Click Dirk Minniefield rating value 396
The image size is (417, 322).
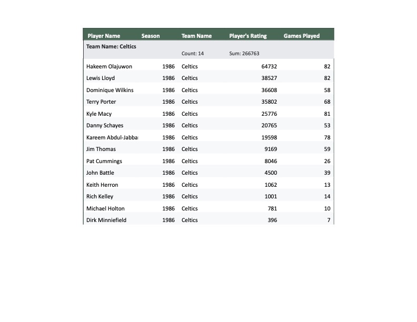coord(272,220)
